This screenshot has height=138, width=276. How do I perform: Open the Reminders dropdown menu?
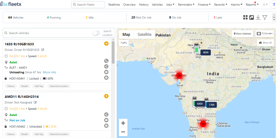186,5
